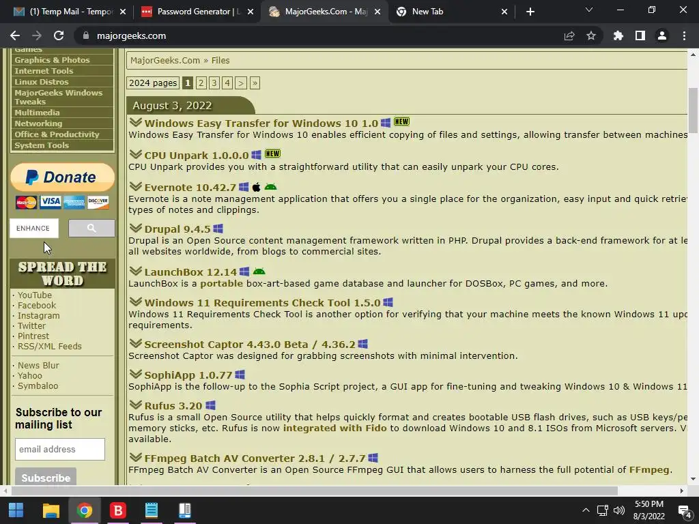The image size is (699, 524).
Task: Open Chrome side panel icon
Action: click(x=640, y=35)
